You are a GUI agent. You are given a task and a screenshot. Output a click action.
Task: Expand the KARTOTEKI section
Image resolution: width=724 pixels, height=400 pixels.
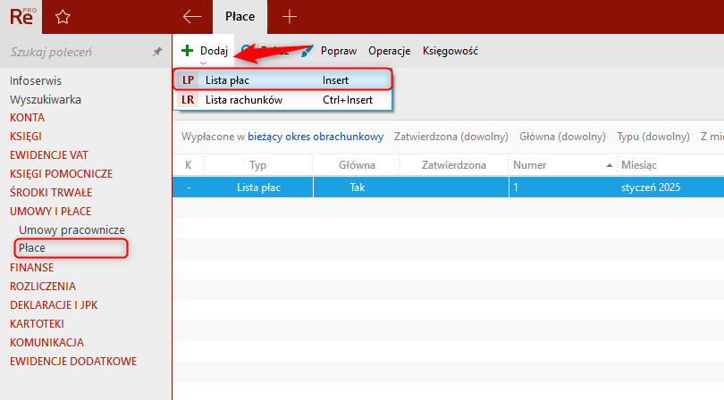click(x=37, y=324)
